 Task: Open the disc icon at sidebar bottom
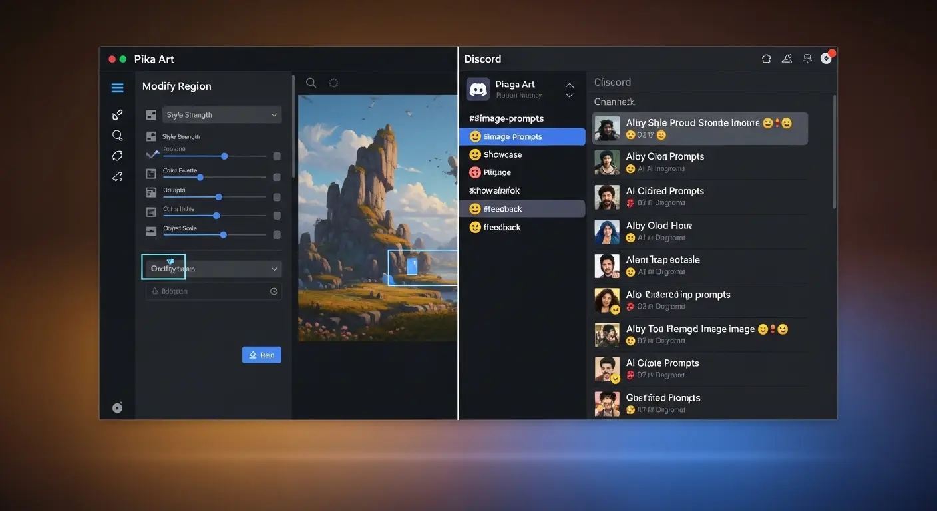coord(117,407)
